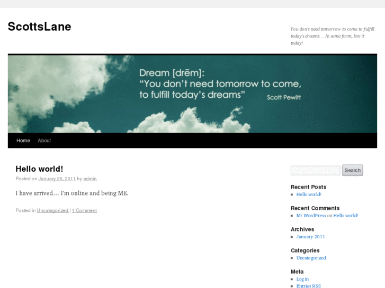Click the "I have arrived…" post text
The width and height of the screenshot is (385, 288).
(72, 193)
